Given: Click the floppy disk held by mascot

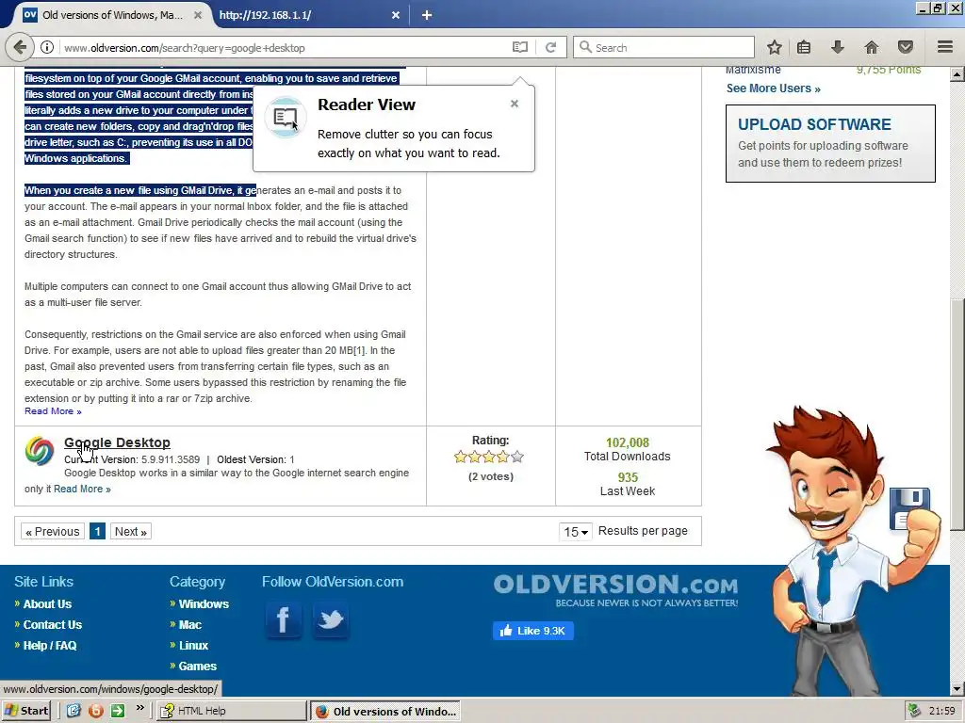Looking at the screenshot, I should [909, 507].
